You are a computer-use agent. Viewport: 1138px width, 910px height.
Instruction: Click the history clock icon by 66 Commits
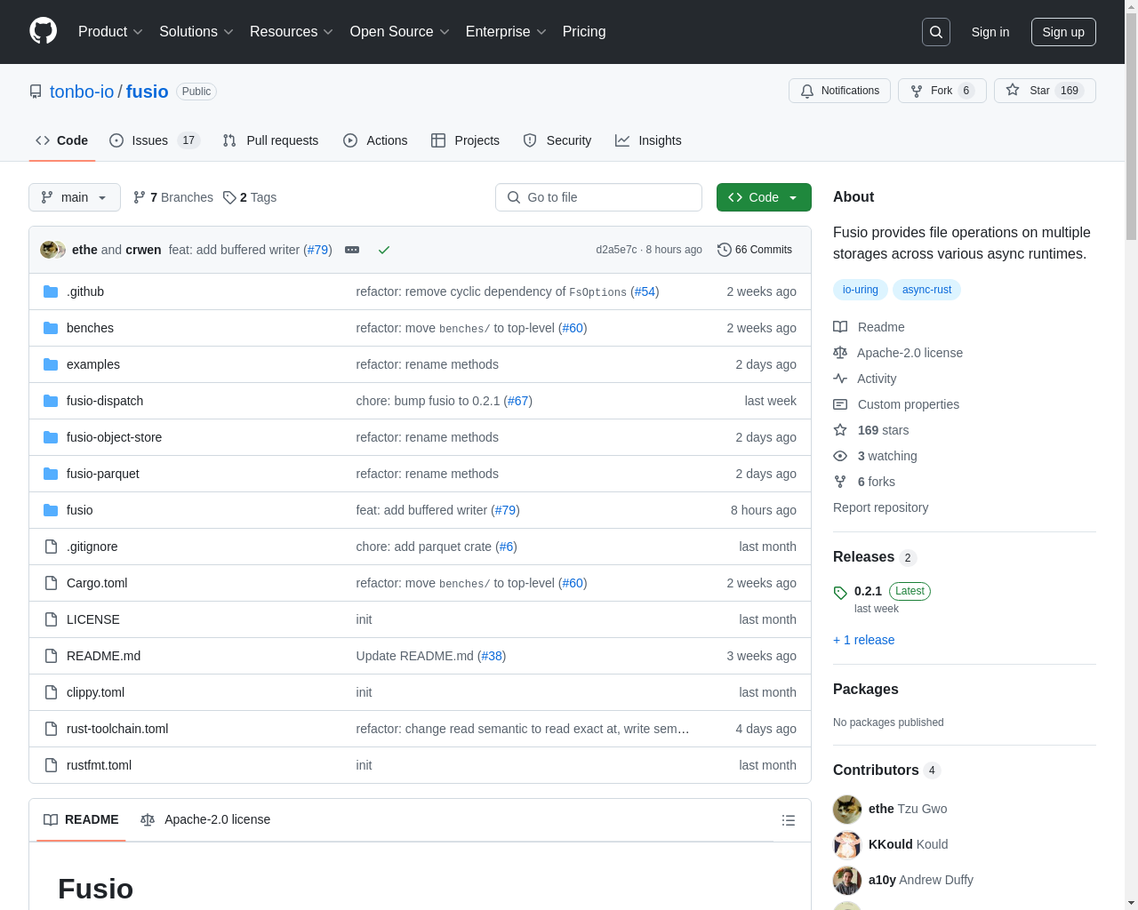click(x=725, y=250)
